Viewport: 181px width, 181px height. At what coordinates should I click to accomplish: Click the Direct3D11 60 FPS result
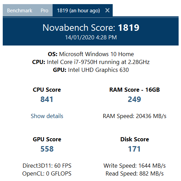point(47,166)
